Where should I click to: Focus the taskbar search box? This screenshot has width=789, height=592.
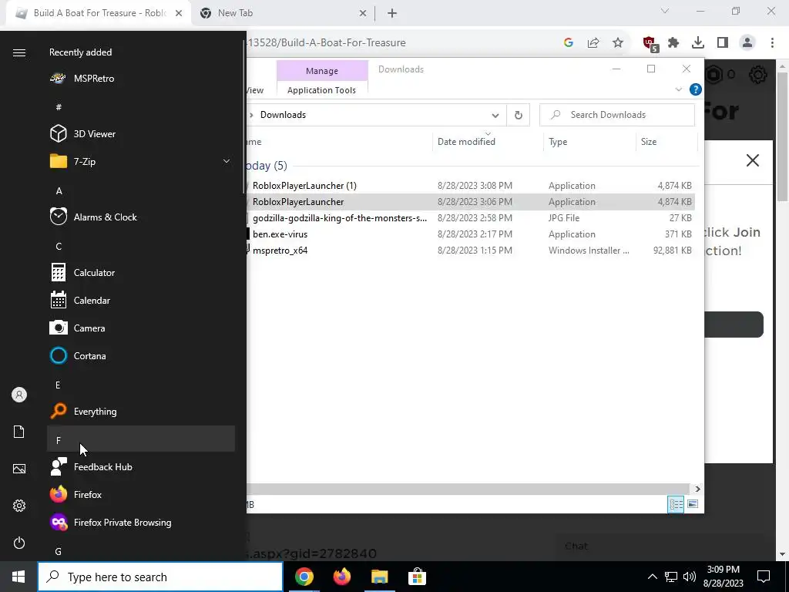[160, 577]
